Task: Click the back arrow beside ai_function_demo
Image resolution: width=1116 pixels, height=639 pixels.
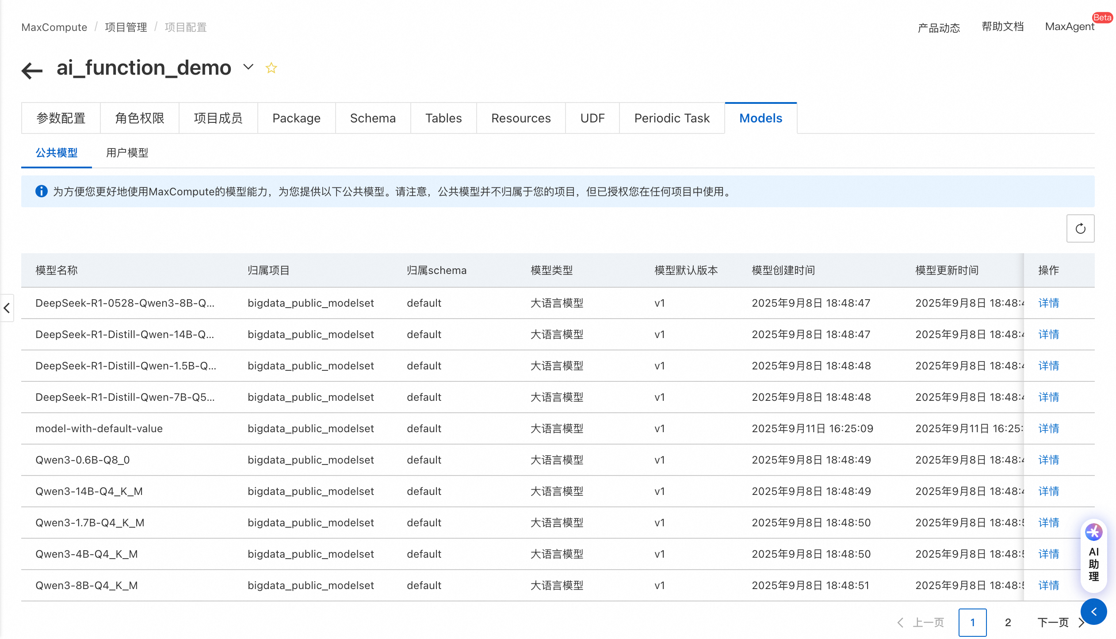Action: tap(31, 69)
